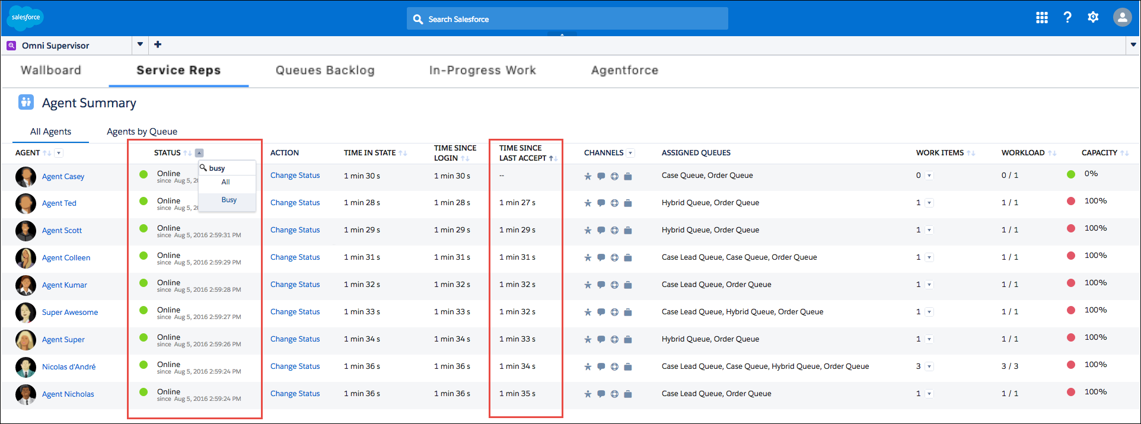Select the All Agents sub-tab
The height and width of the screenshot is (424, 1141).
(50, 132)
